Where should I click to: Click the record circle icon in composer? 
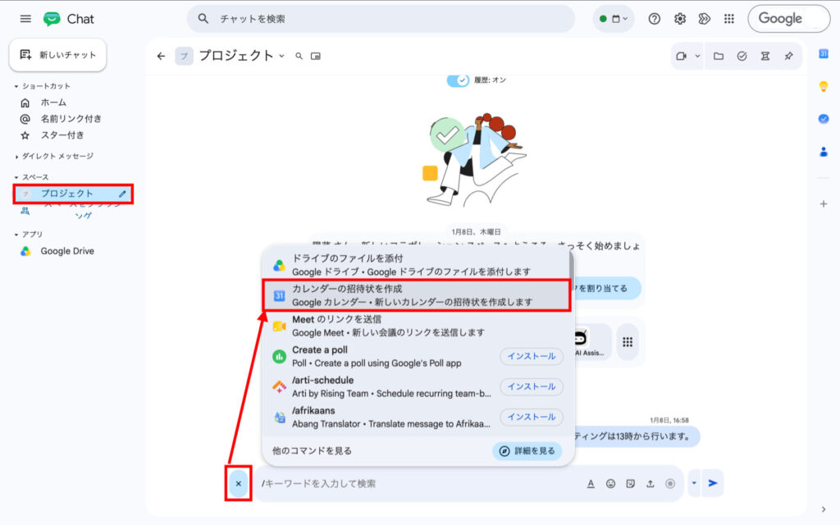(670, 484)
